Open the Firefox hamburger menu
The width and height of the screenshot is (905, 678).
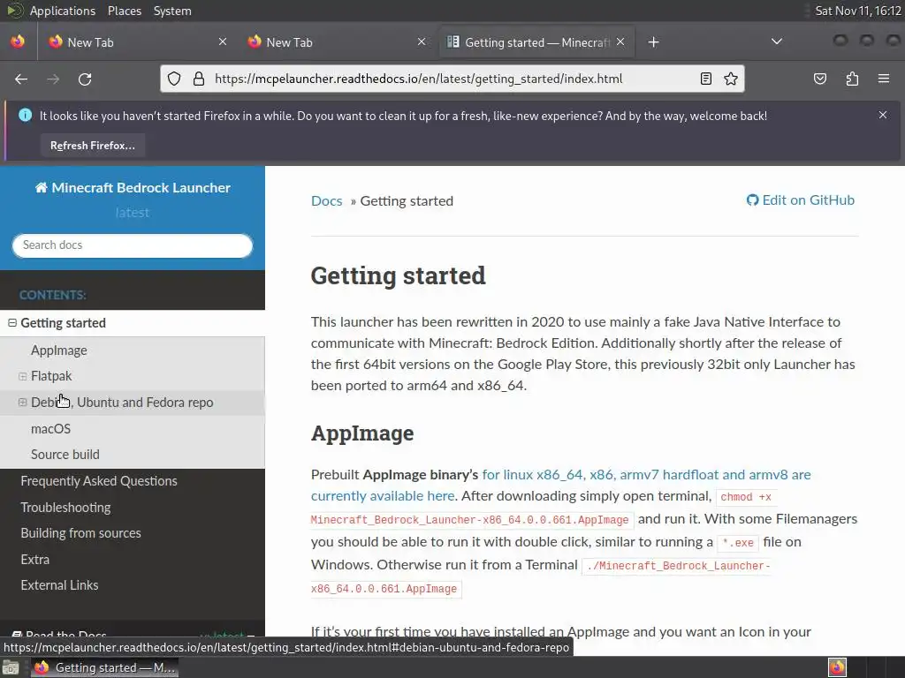(884, 79)
